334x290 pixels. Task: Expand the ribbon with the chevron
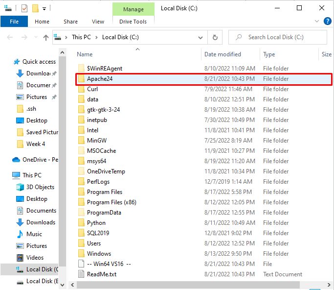click(x=317, y=21)
